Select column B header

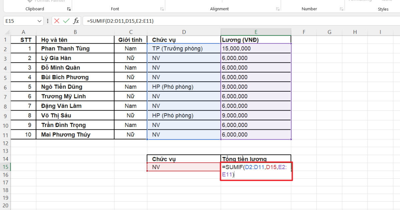pyautogui.click(x=75, y=32)
